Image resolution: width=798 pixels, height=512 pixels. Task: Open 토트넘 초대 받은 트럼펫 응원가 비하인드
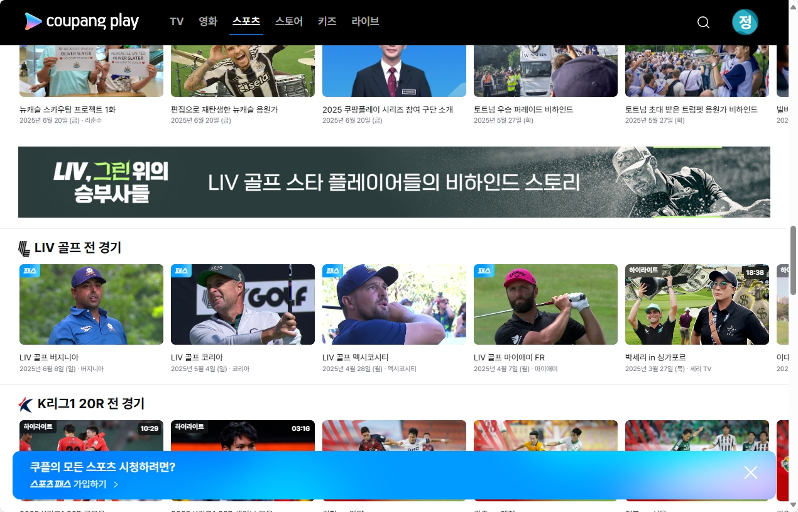point(691,109)
